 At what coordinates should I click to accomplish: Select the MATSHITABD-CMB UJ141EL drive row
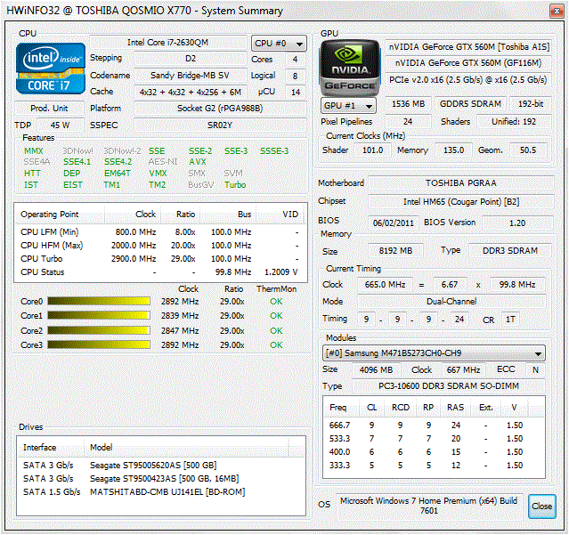(161, 492)
